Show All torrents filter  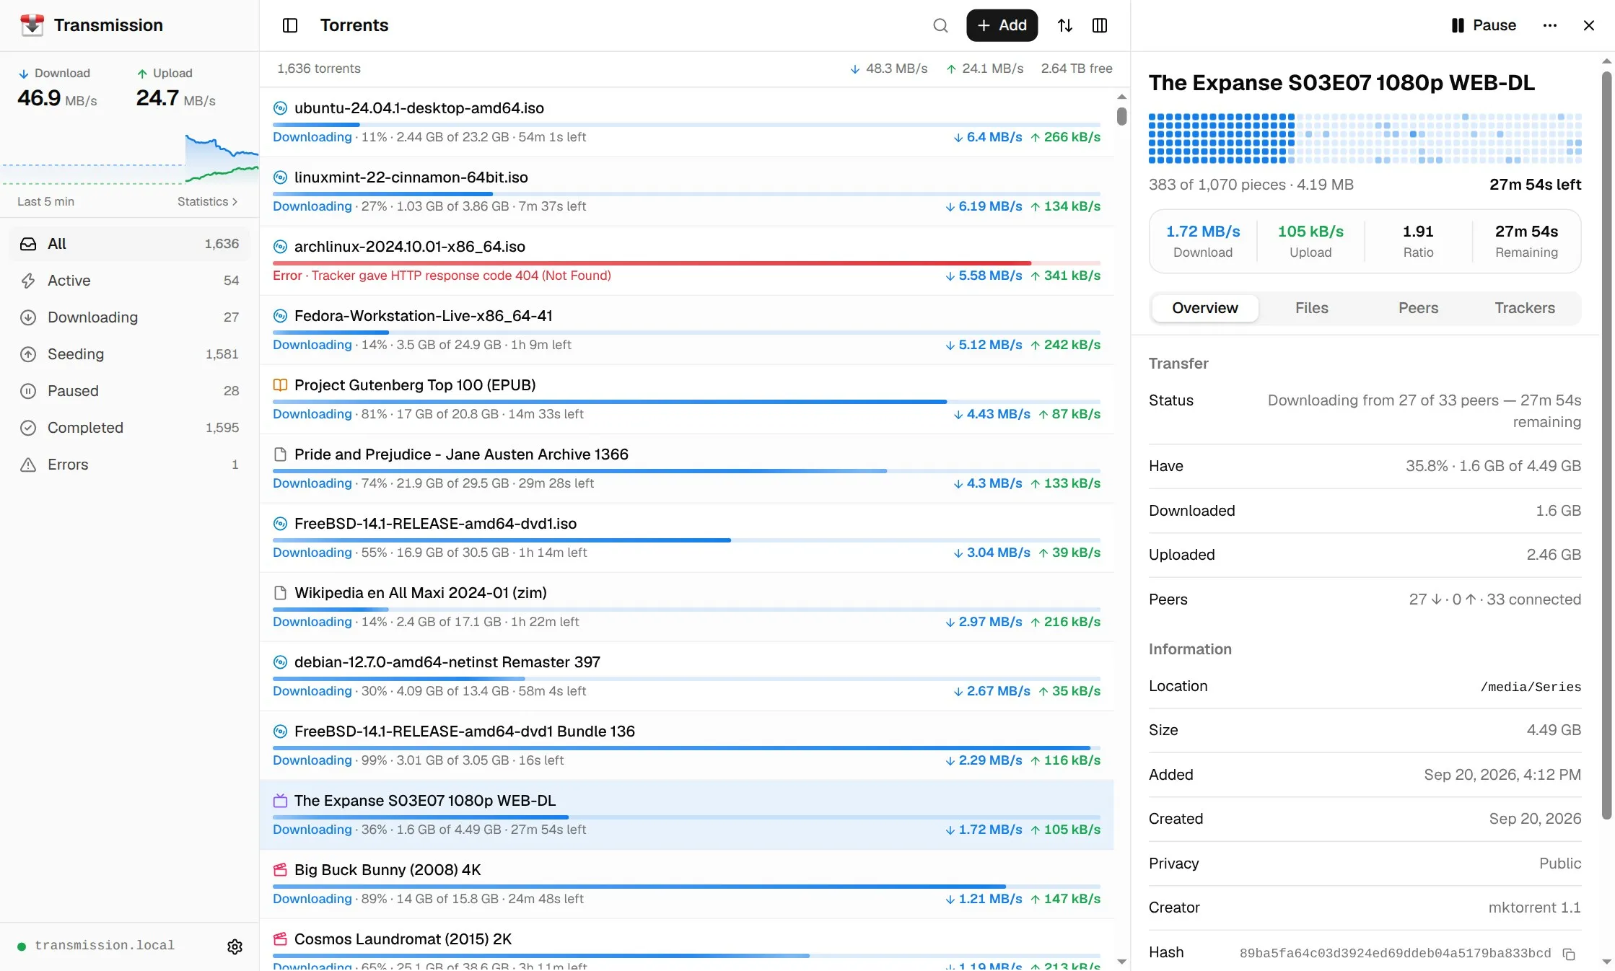tap(129, 244)
